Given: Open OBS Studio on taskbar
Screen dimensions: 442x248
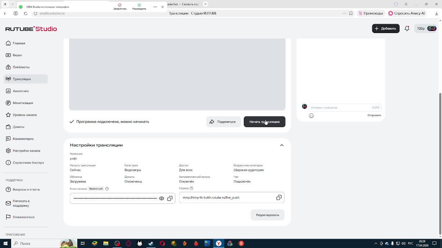Looking at the screenshot, I should click(x=117, y=244).
